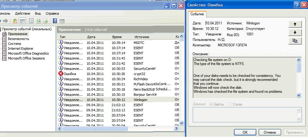This screenshot has width=308, height=137.
Task: Select the Событие tab
Action: [x=198, y=14]
